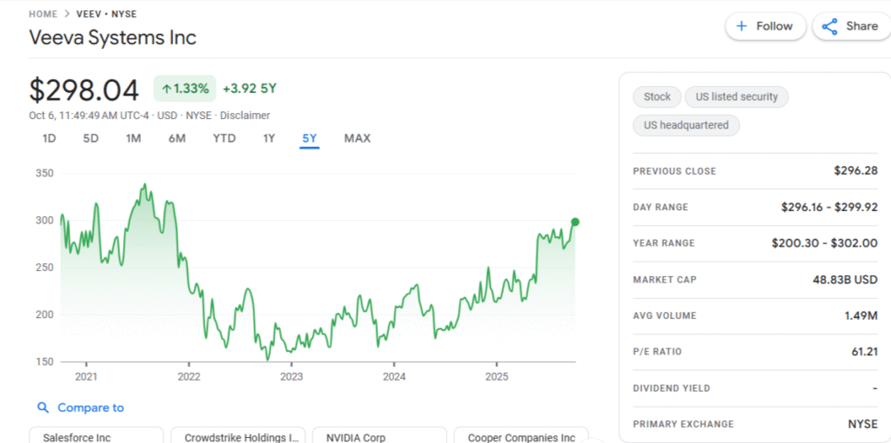The image size is (891, 443).
Task: Select the 1D time range tab
Action: [x=50, y=138]
